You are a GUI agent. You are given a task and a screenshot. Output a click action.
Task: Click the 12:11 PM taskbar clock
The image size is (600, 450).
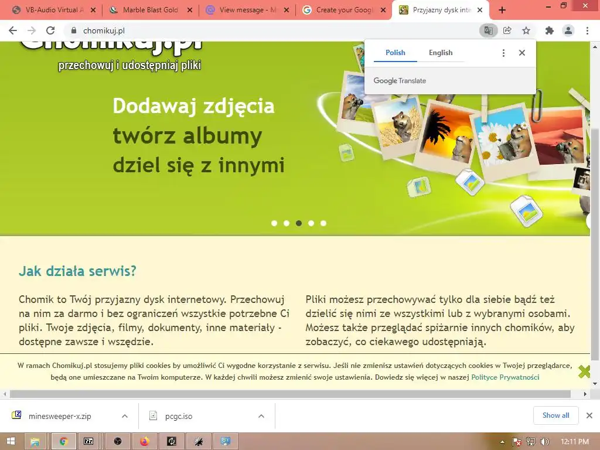coord(574,442)
